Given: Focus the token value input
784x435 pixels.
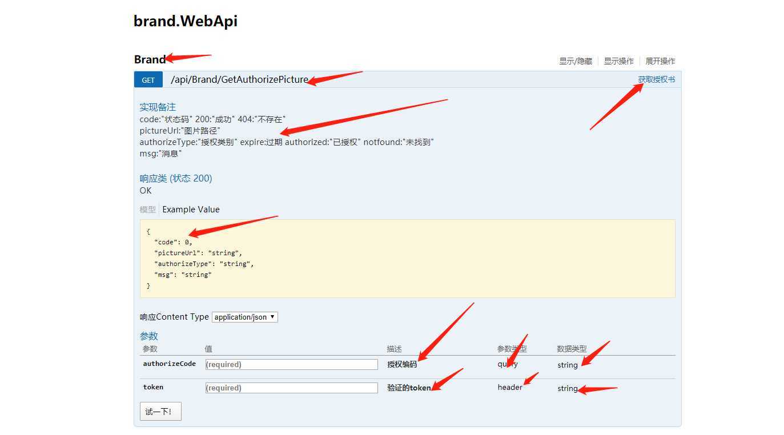Looking at the screenshot, I should point(291,388).
